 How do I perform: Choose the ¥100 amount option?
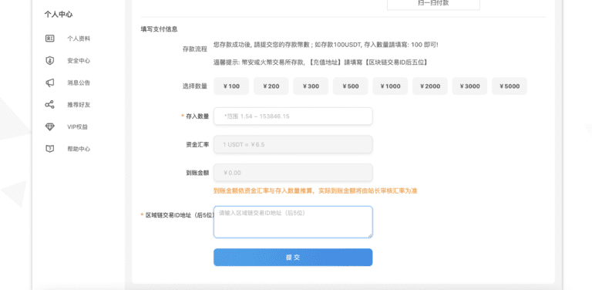[231, 86]
